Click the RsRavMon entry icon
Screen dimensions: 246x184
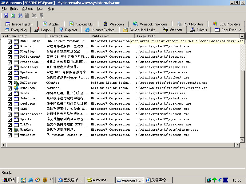[x=16, y=88]
